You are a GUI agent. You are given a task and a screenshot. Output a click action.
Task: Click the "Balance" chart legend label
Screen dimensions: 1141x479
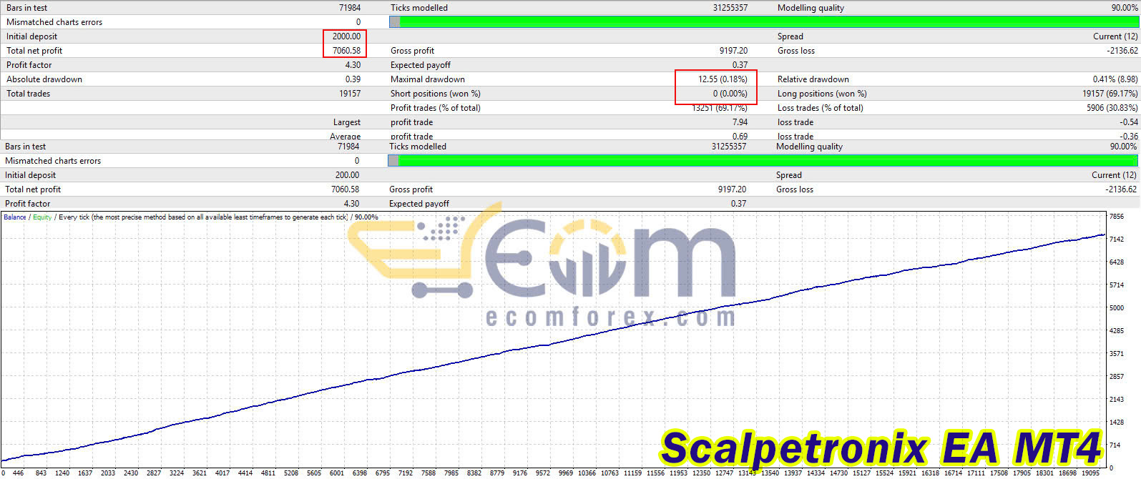[14, 217]
